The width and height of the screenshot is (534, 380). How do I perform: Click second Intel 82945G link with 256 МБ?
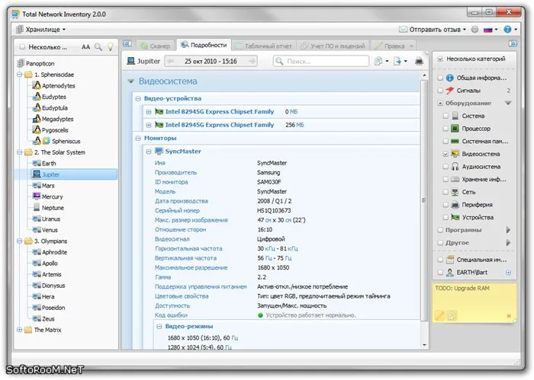pos(220,125)
